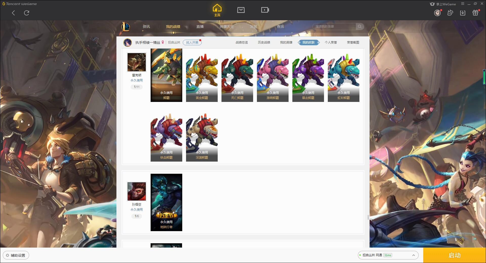Open the 辅助设置 settings button
Image resolution: width=486 pixels, height=263 pixels.
[16, 255]
